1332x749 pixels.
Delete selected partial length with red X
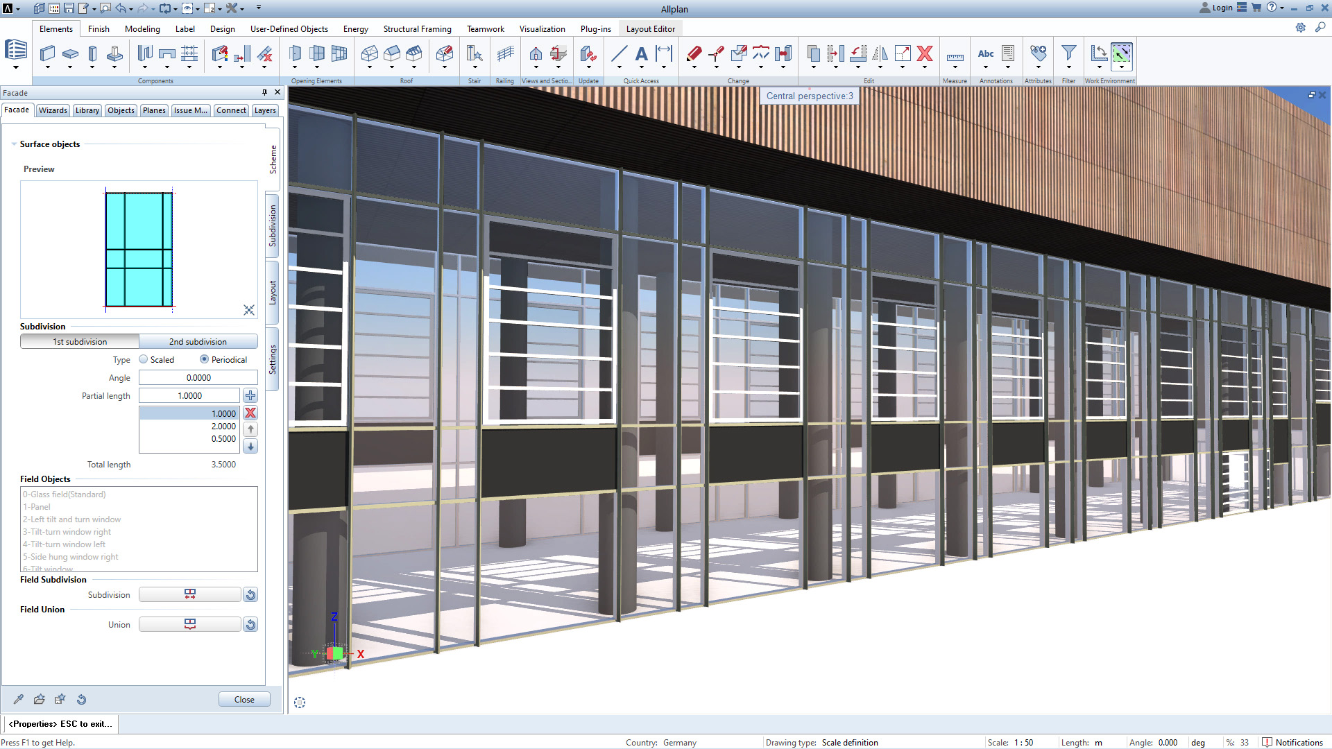pyautogui.click(x=250, y=413)
